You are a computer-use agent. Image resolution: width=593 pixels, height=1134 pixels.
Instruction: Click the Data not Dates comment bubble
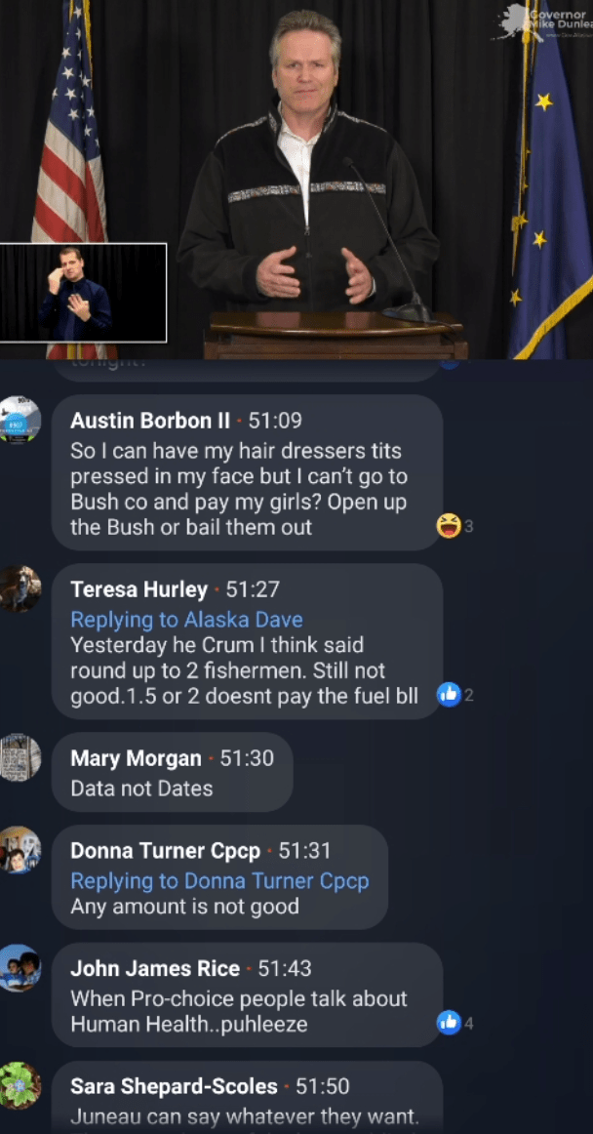(x=172, y=772)
